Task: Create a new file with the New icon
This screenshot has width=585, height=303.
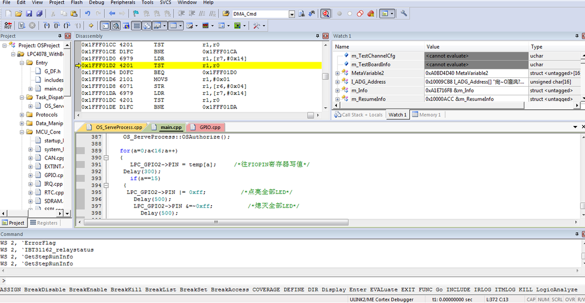Action: [x=8, y=14]
